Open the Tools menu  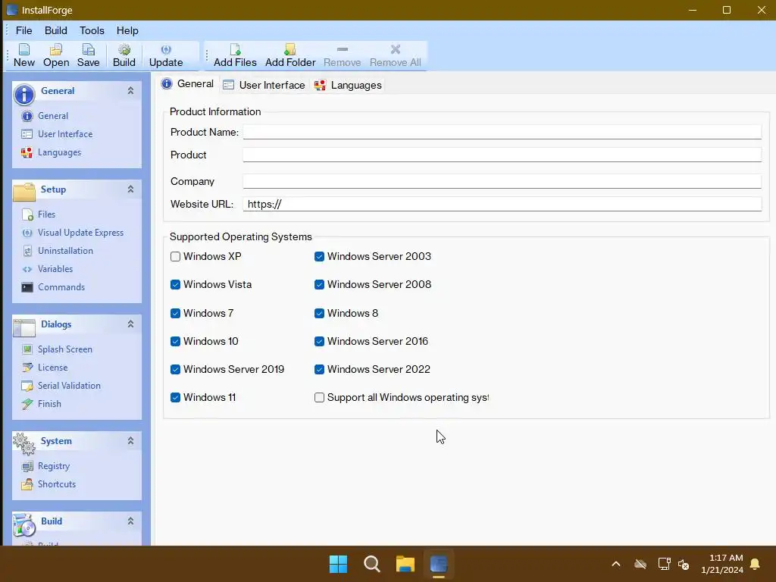point(92,30)
